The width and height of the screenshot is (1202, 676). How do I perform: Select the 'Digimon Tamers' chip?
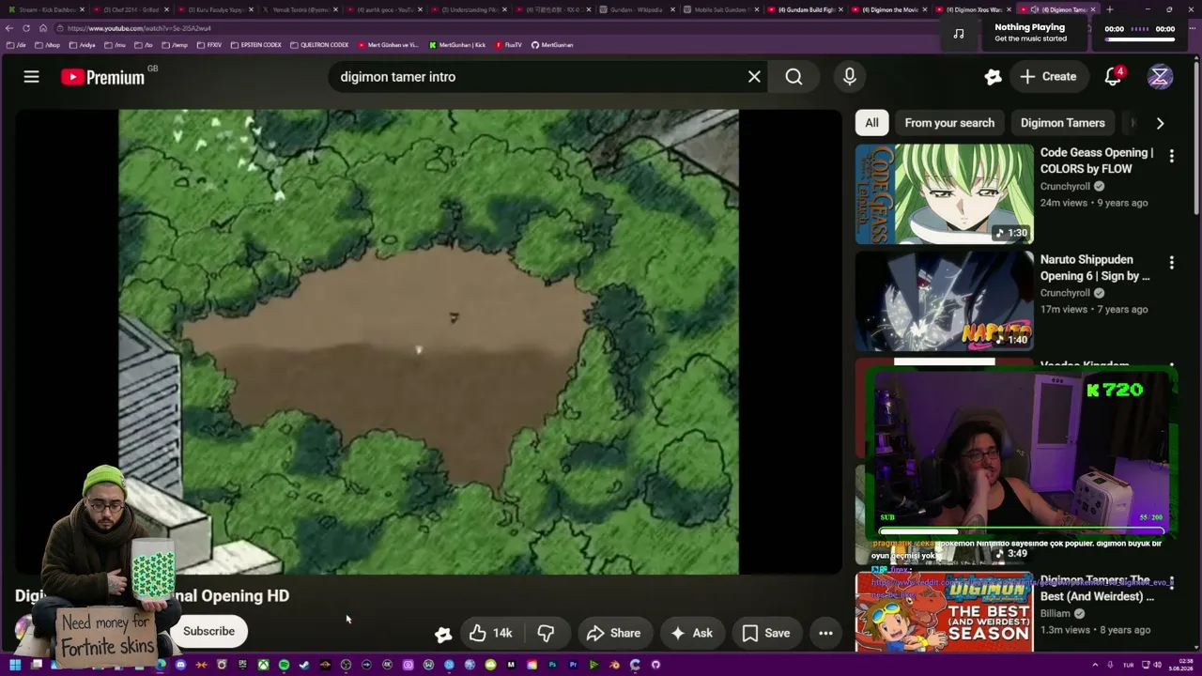tap(1062, 123)
